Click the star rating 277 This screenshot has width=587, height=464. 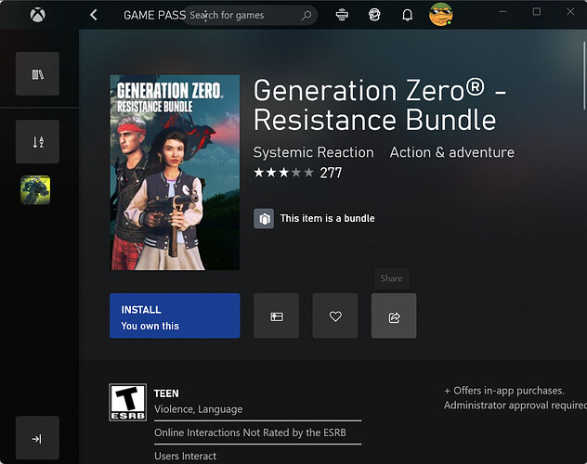[x=297, y=173]
